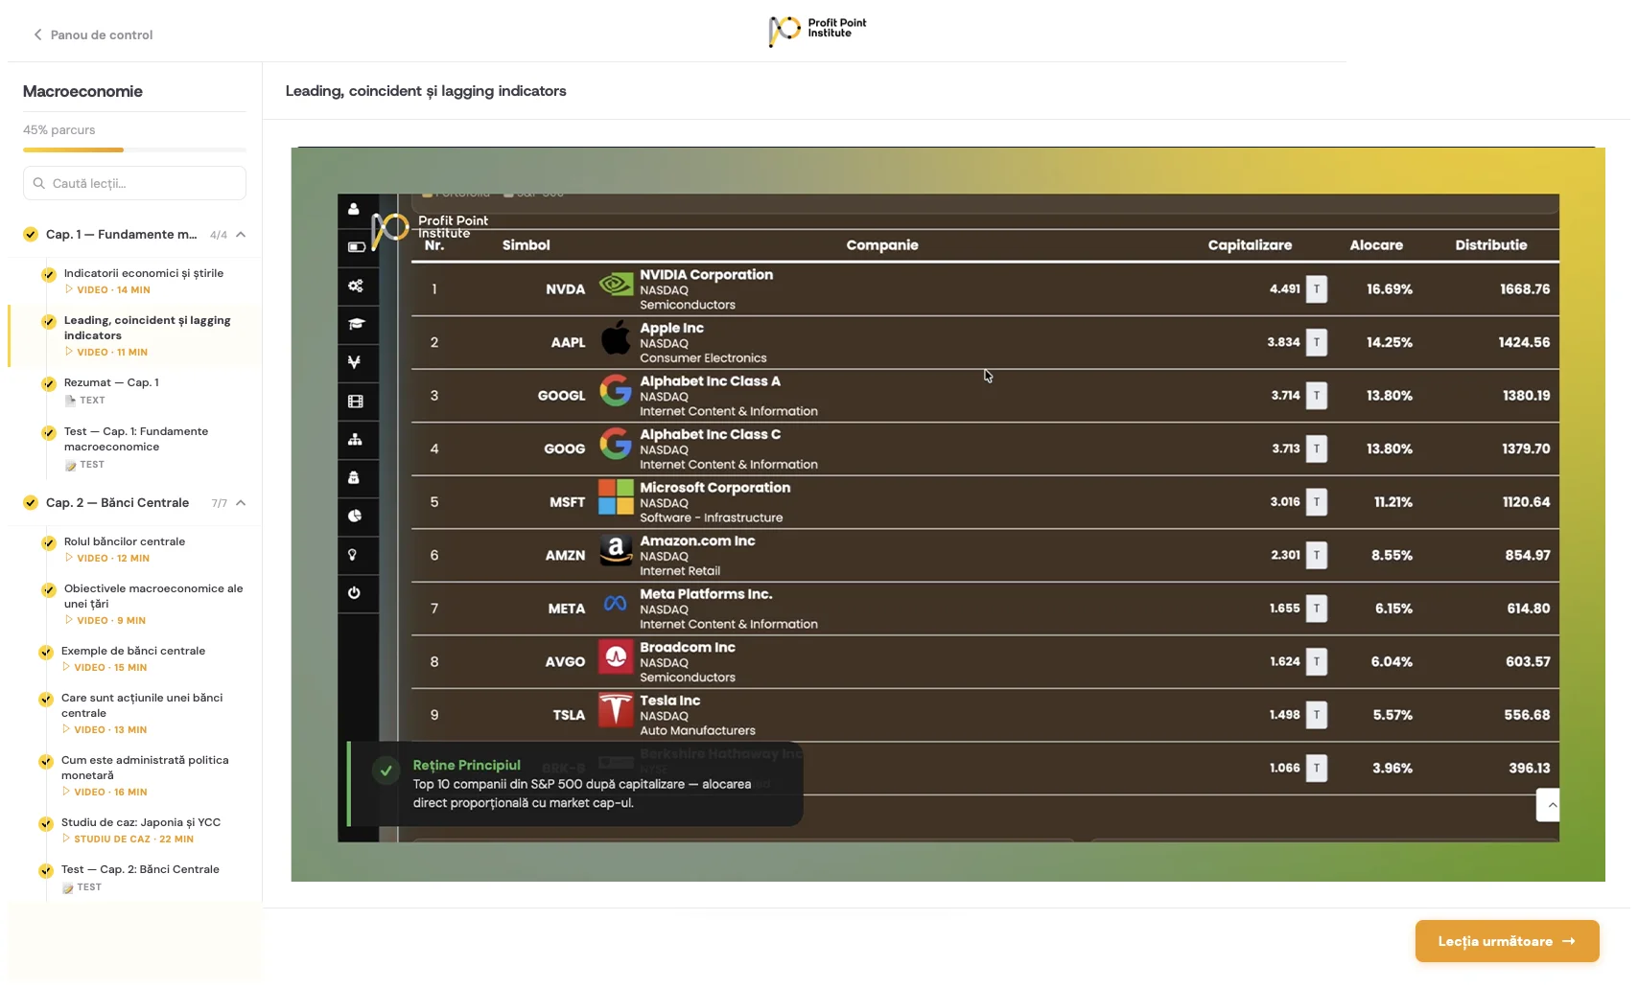Open the pie chart icon in video sidebar
The height and width of the screenshot is (989, 1638).
pos(355,516)
